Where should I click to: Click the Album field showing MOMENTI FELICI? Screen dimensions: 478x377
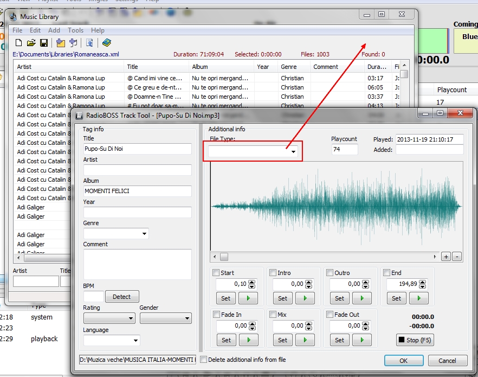pos(138,191)
